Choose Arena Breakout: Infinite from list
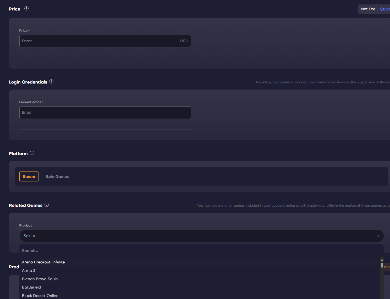390x299 pixels. tap(43, 262)
